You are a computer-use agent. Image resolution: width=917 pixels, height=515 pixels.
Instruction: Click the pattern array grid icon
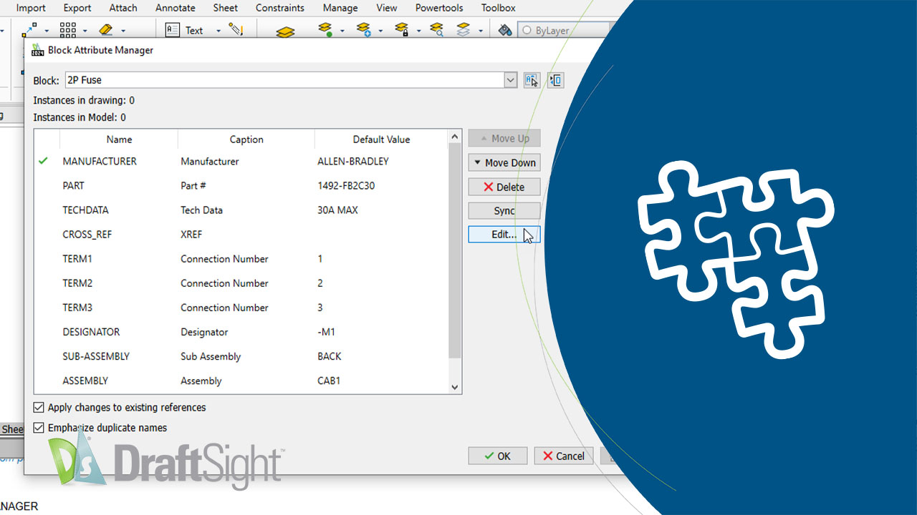(x=68, y=30)
